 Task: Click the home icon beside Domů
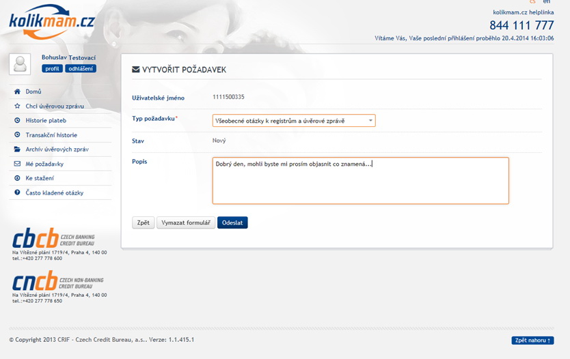pyautogui.click(x=18, y=91)
